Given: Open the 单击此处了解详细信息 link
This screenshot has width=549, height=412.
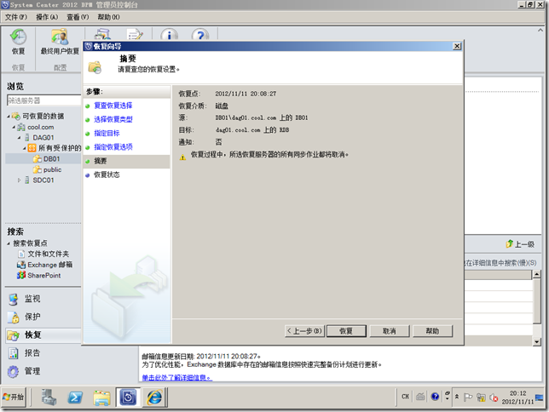Looking at the screenshot, I should tap(176, 378).
